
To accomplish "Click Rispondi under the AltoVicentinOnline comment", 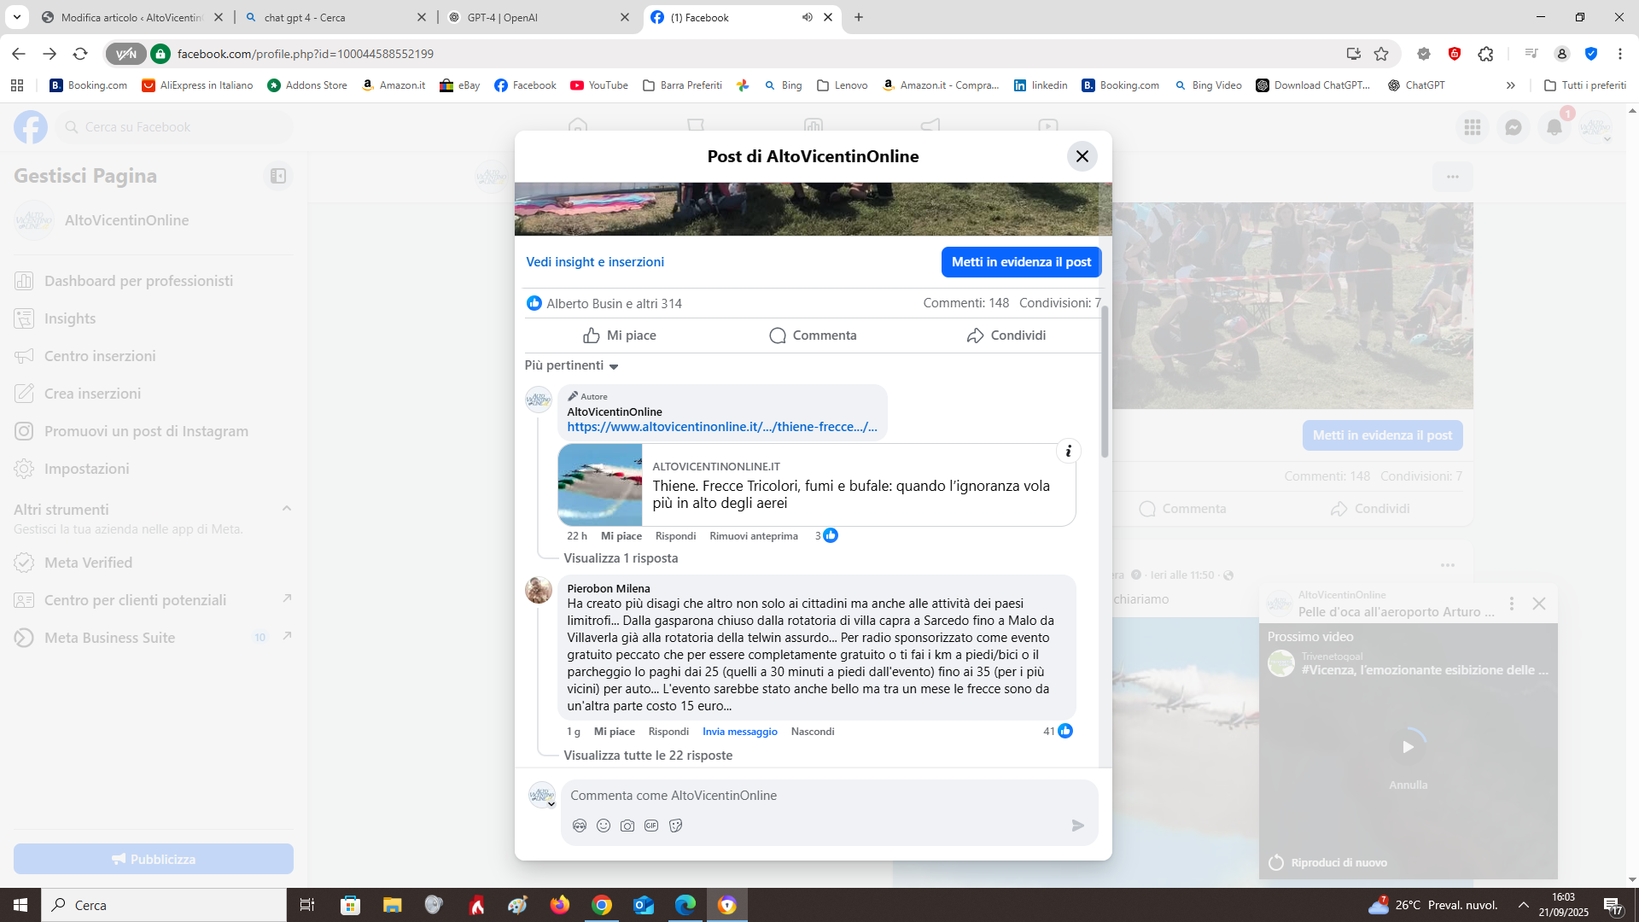I will 675,536.
